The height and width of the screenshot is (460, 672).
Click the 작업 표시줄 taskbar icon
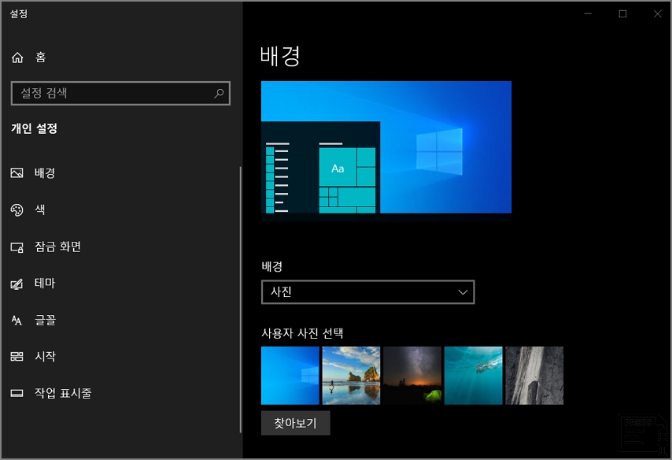click(17, 393)
